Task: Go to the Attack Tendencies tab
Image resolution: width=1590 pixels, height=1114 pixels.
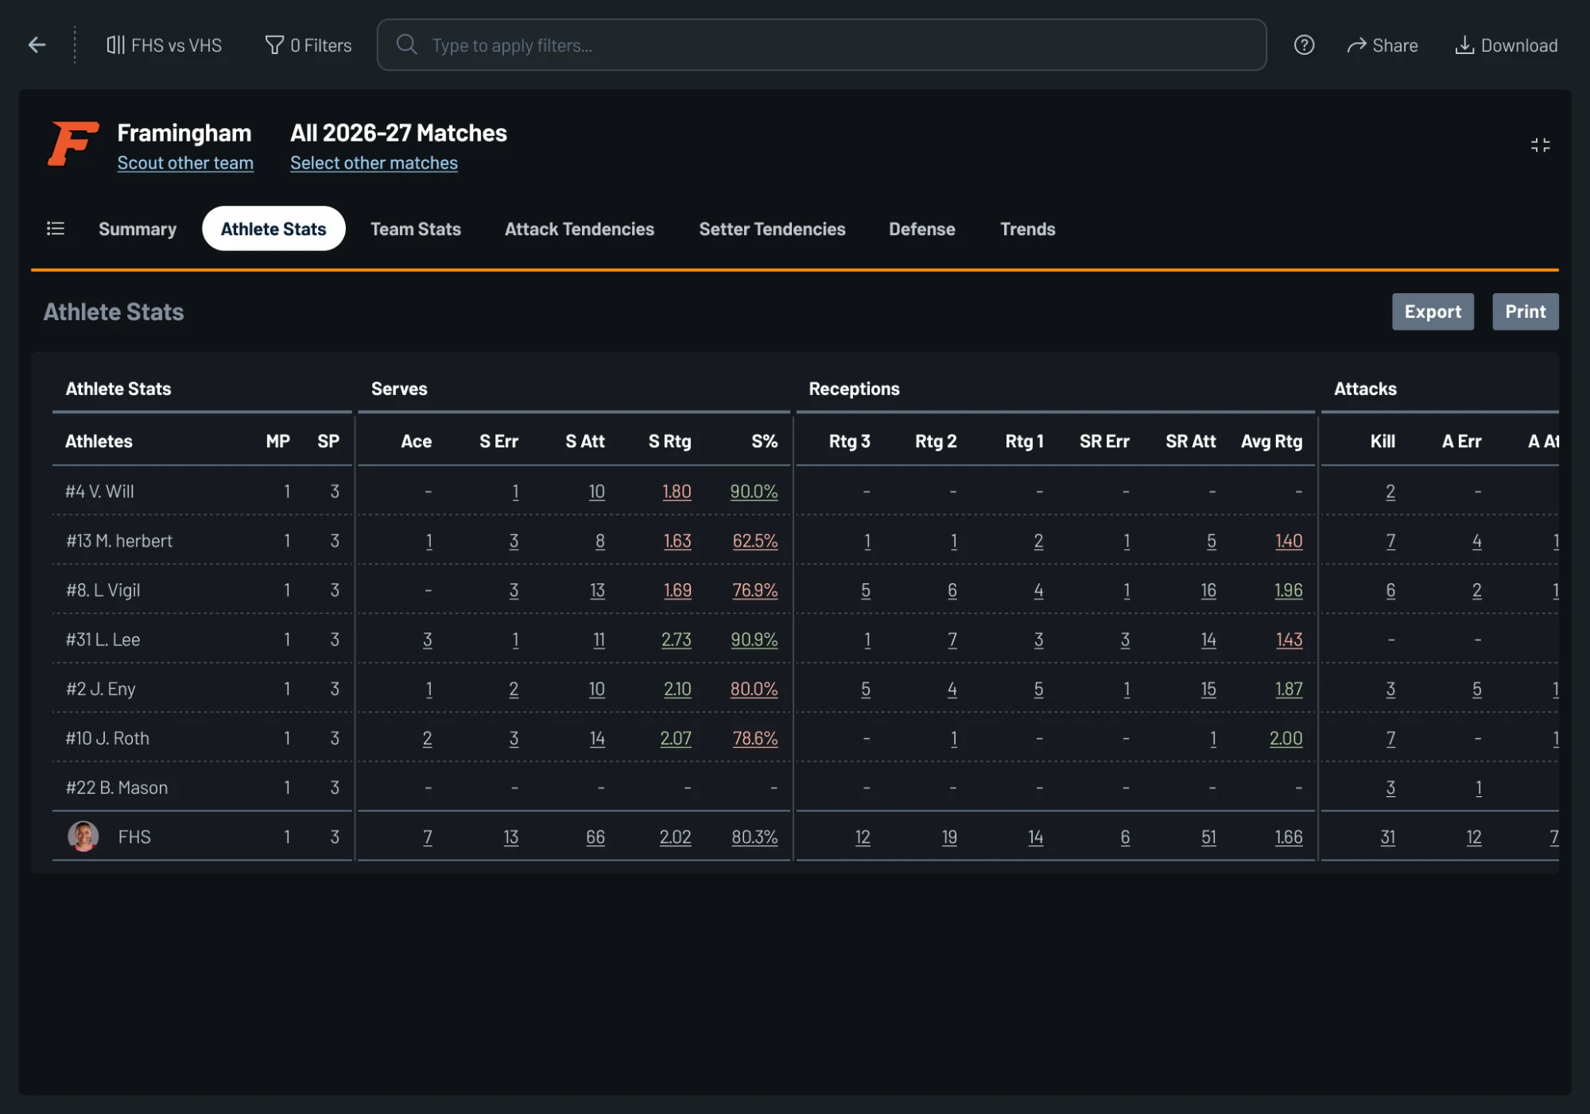Action: point(580,229)
